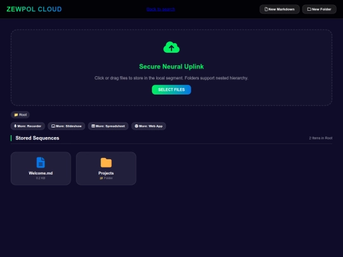Open More: Slideshow
This screenshot has width=343, height=257.
pos(66,126)
